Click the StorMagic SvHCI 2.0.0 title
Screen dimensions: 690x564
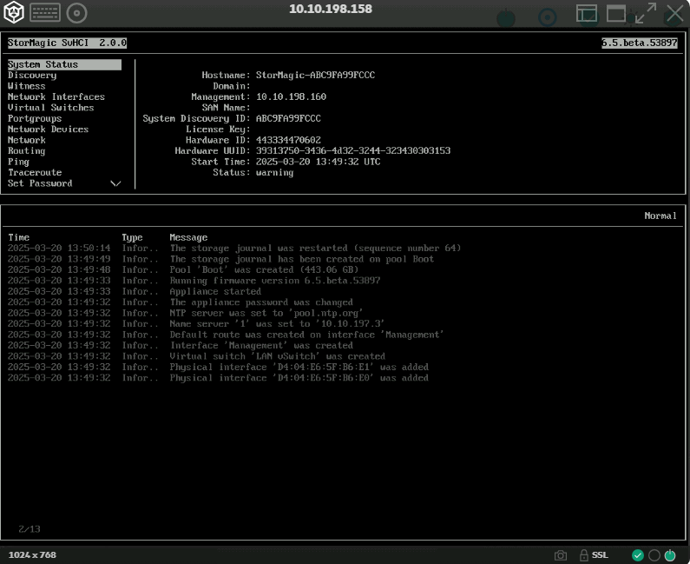(x=67, y=43)
